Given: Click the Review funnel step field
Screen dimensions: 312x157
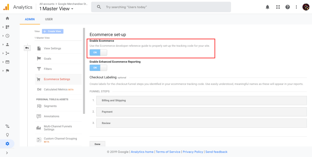Looking at the screenshot, I should [x=201, y=123].
